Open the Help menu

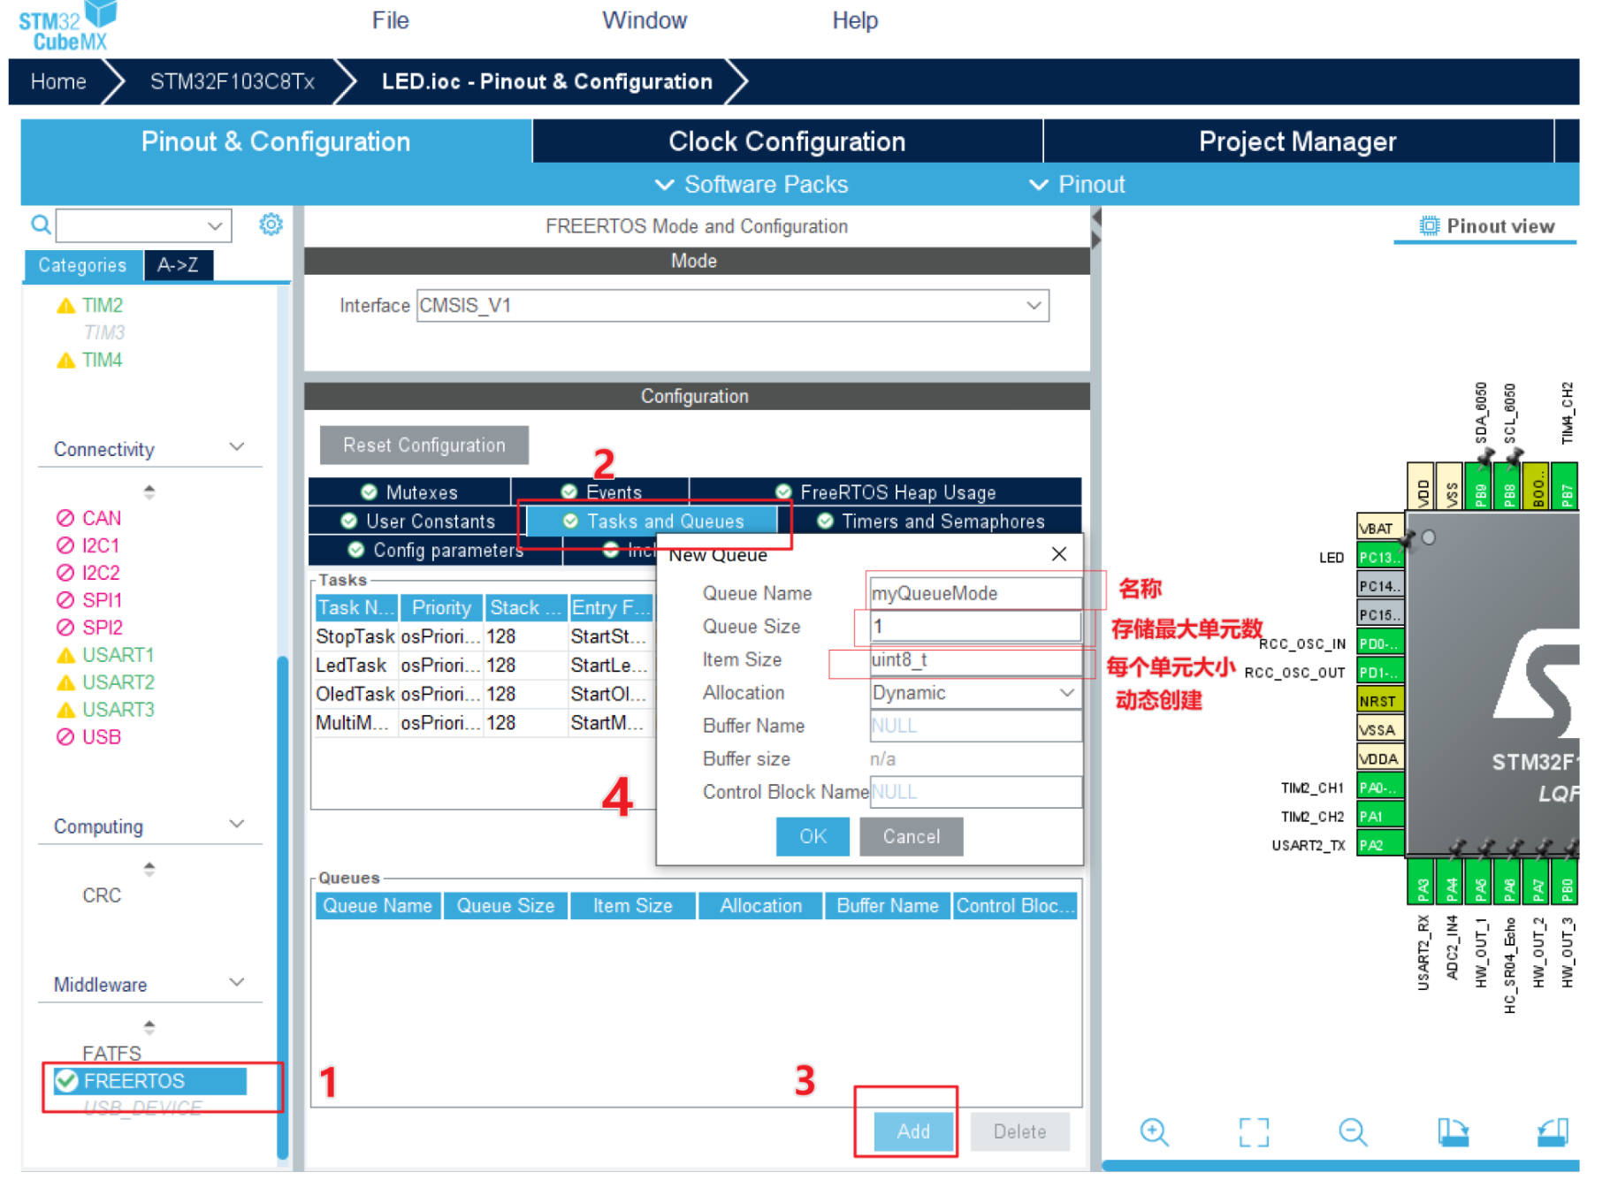(855, 20)
